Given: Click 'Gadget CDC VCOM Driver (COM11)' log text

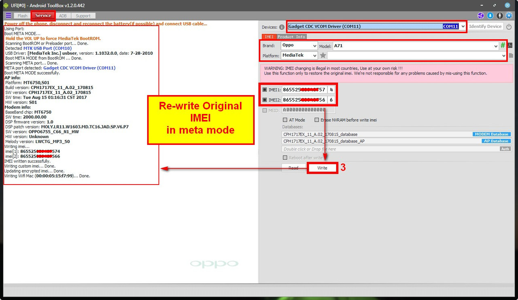Looking at the screenshot, I should click(79, 68).
